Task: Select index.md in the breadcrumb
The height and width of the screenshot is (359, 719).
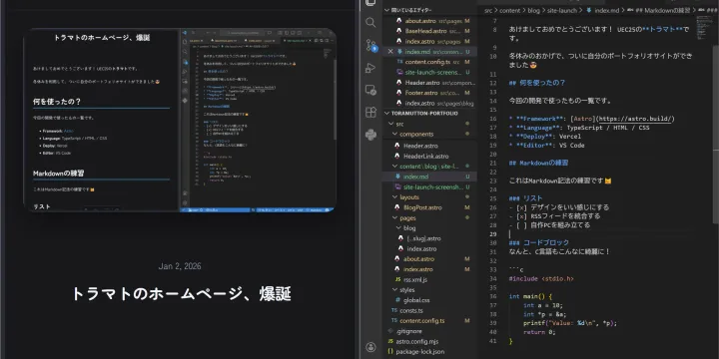Action: click(607, 10)
